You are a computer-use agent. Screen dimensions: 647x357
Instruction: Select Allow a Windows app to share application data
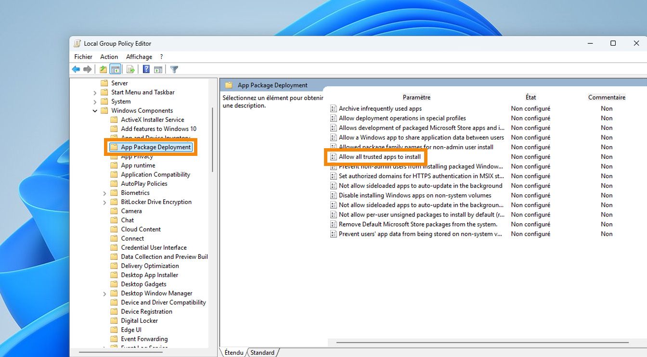point(421,138)
